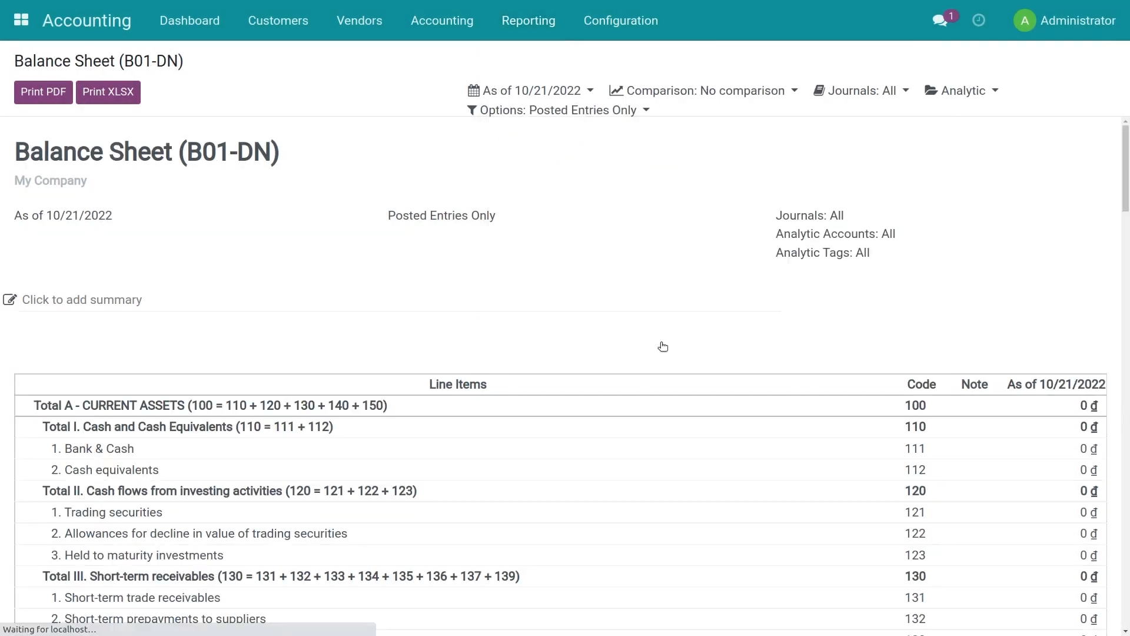Open the Vendors menu

pyautogui.click(x=359, y=21)
